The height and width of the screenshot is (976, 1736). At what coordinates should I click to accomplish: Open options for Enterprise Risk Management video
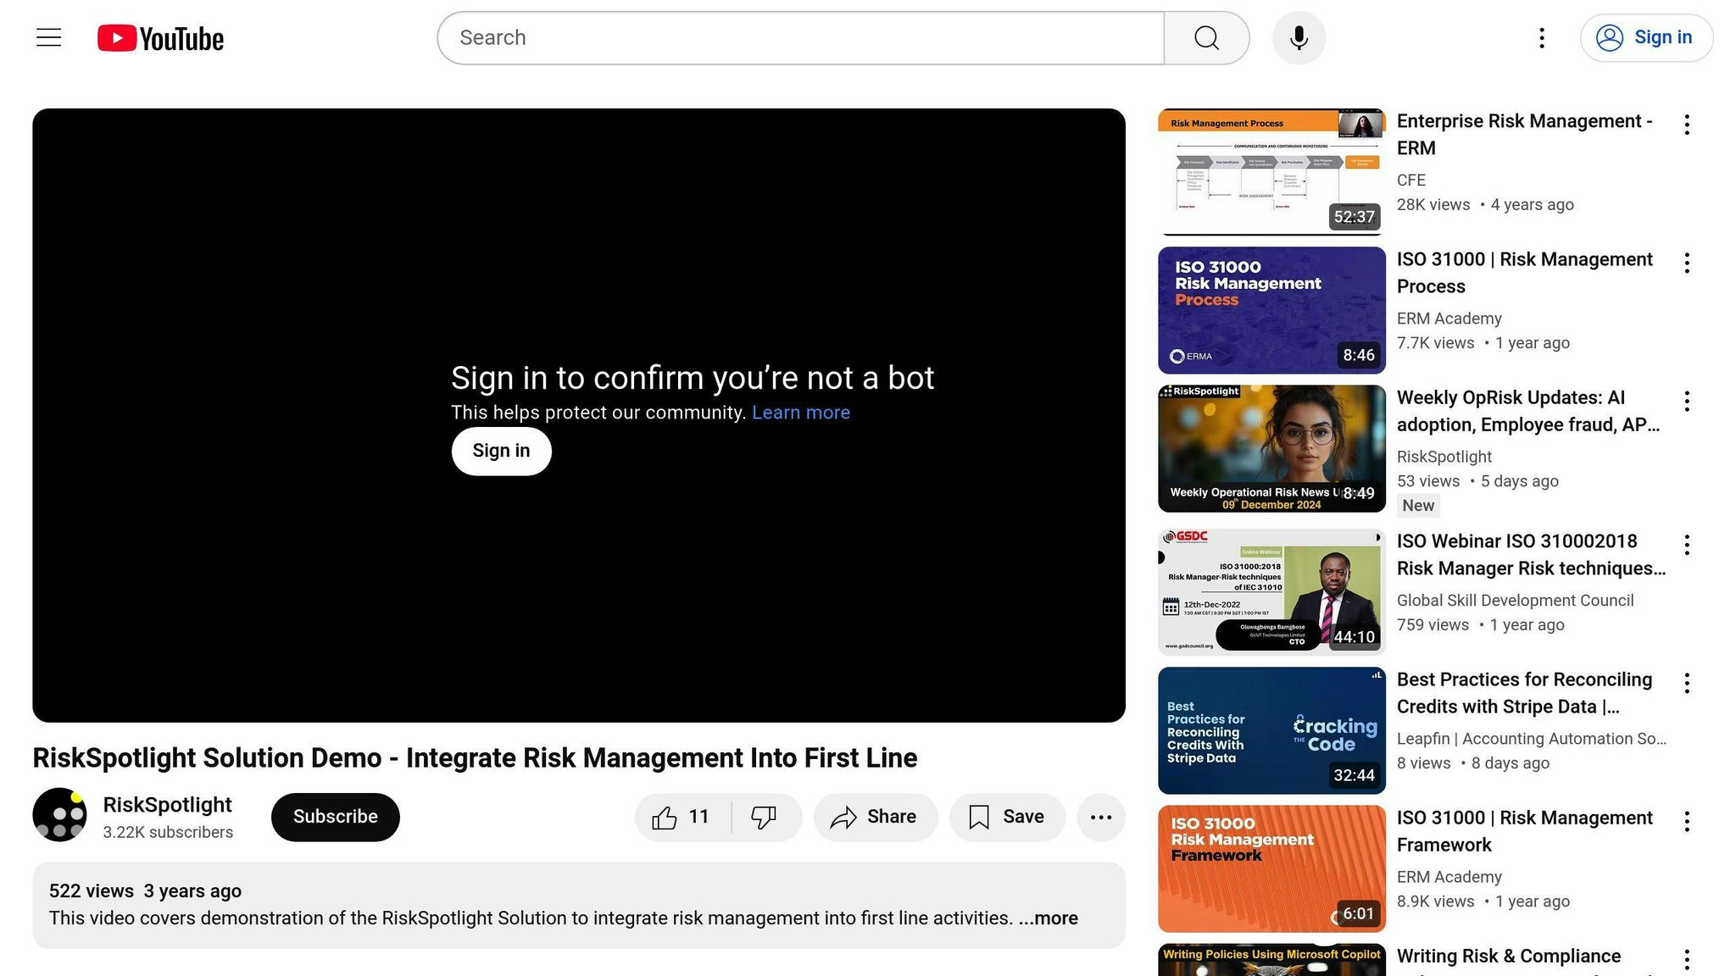point(1687,125)
